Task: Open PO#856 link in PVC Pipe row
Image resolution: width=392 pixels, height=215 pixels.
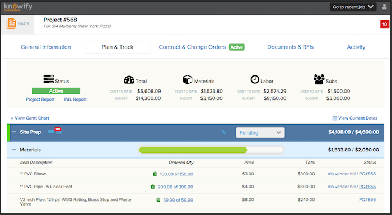Action: (x=367, y=187)
